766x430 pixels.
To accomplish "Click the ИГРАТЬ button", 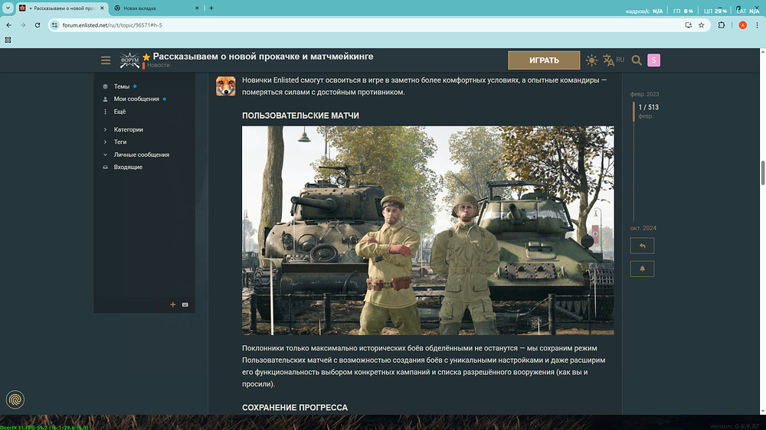I will tap(544, 60).
